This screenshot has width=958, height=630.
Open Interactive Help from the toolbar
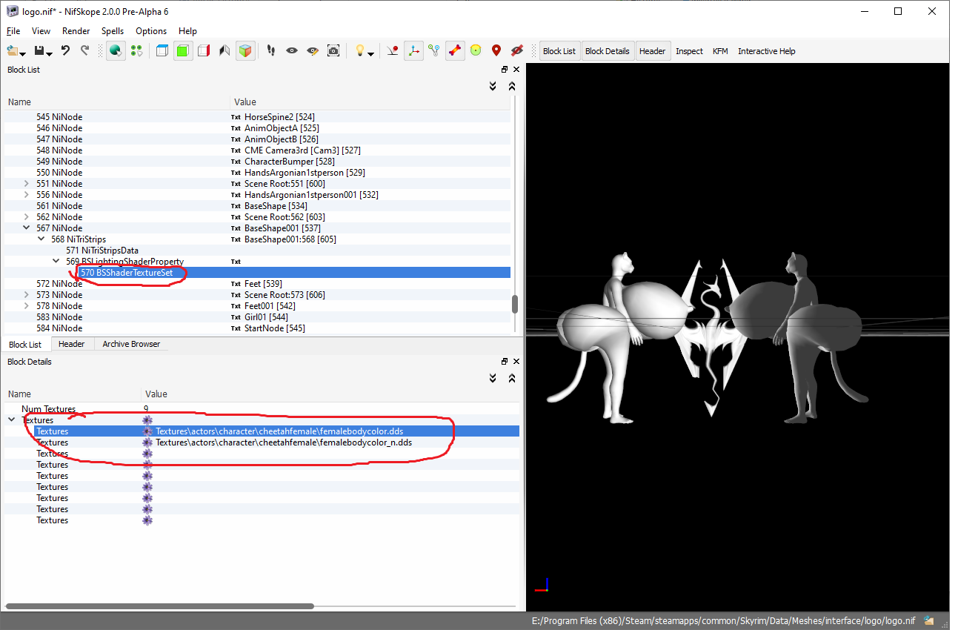[x=767, y=51]
